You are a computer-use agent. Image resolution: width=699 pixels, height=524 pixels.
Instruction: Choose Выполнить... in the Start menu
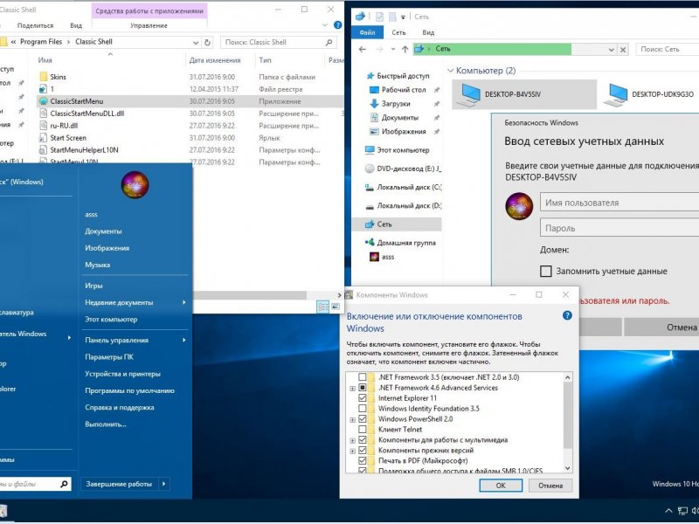click(106, 424)
